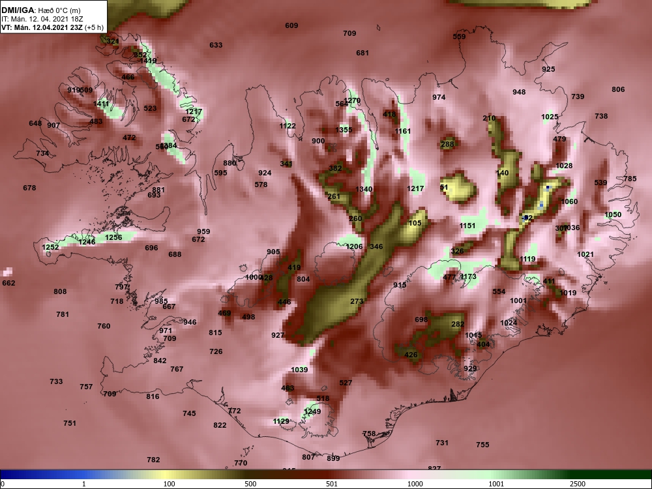The image size is (652, 489).
Task: Select the '273' value on olive band
Action: tap(357, 301)
